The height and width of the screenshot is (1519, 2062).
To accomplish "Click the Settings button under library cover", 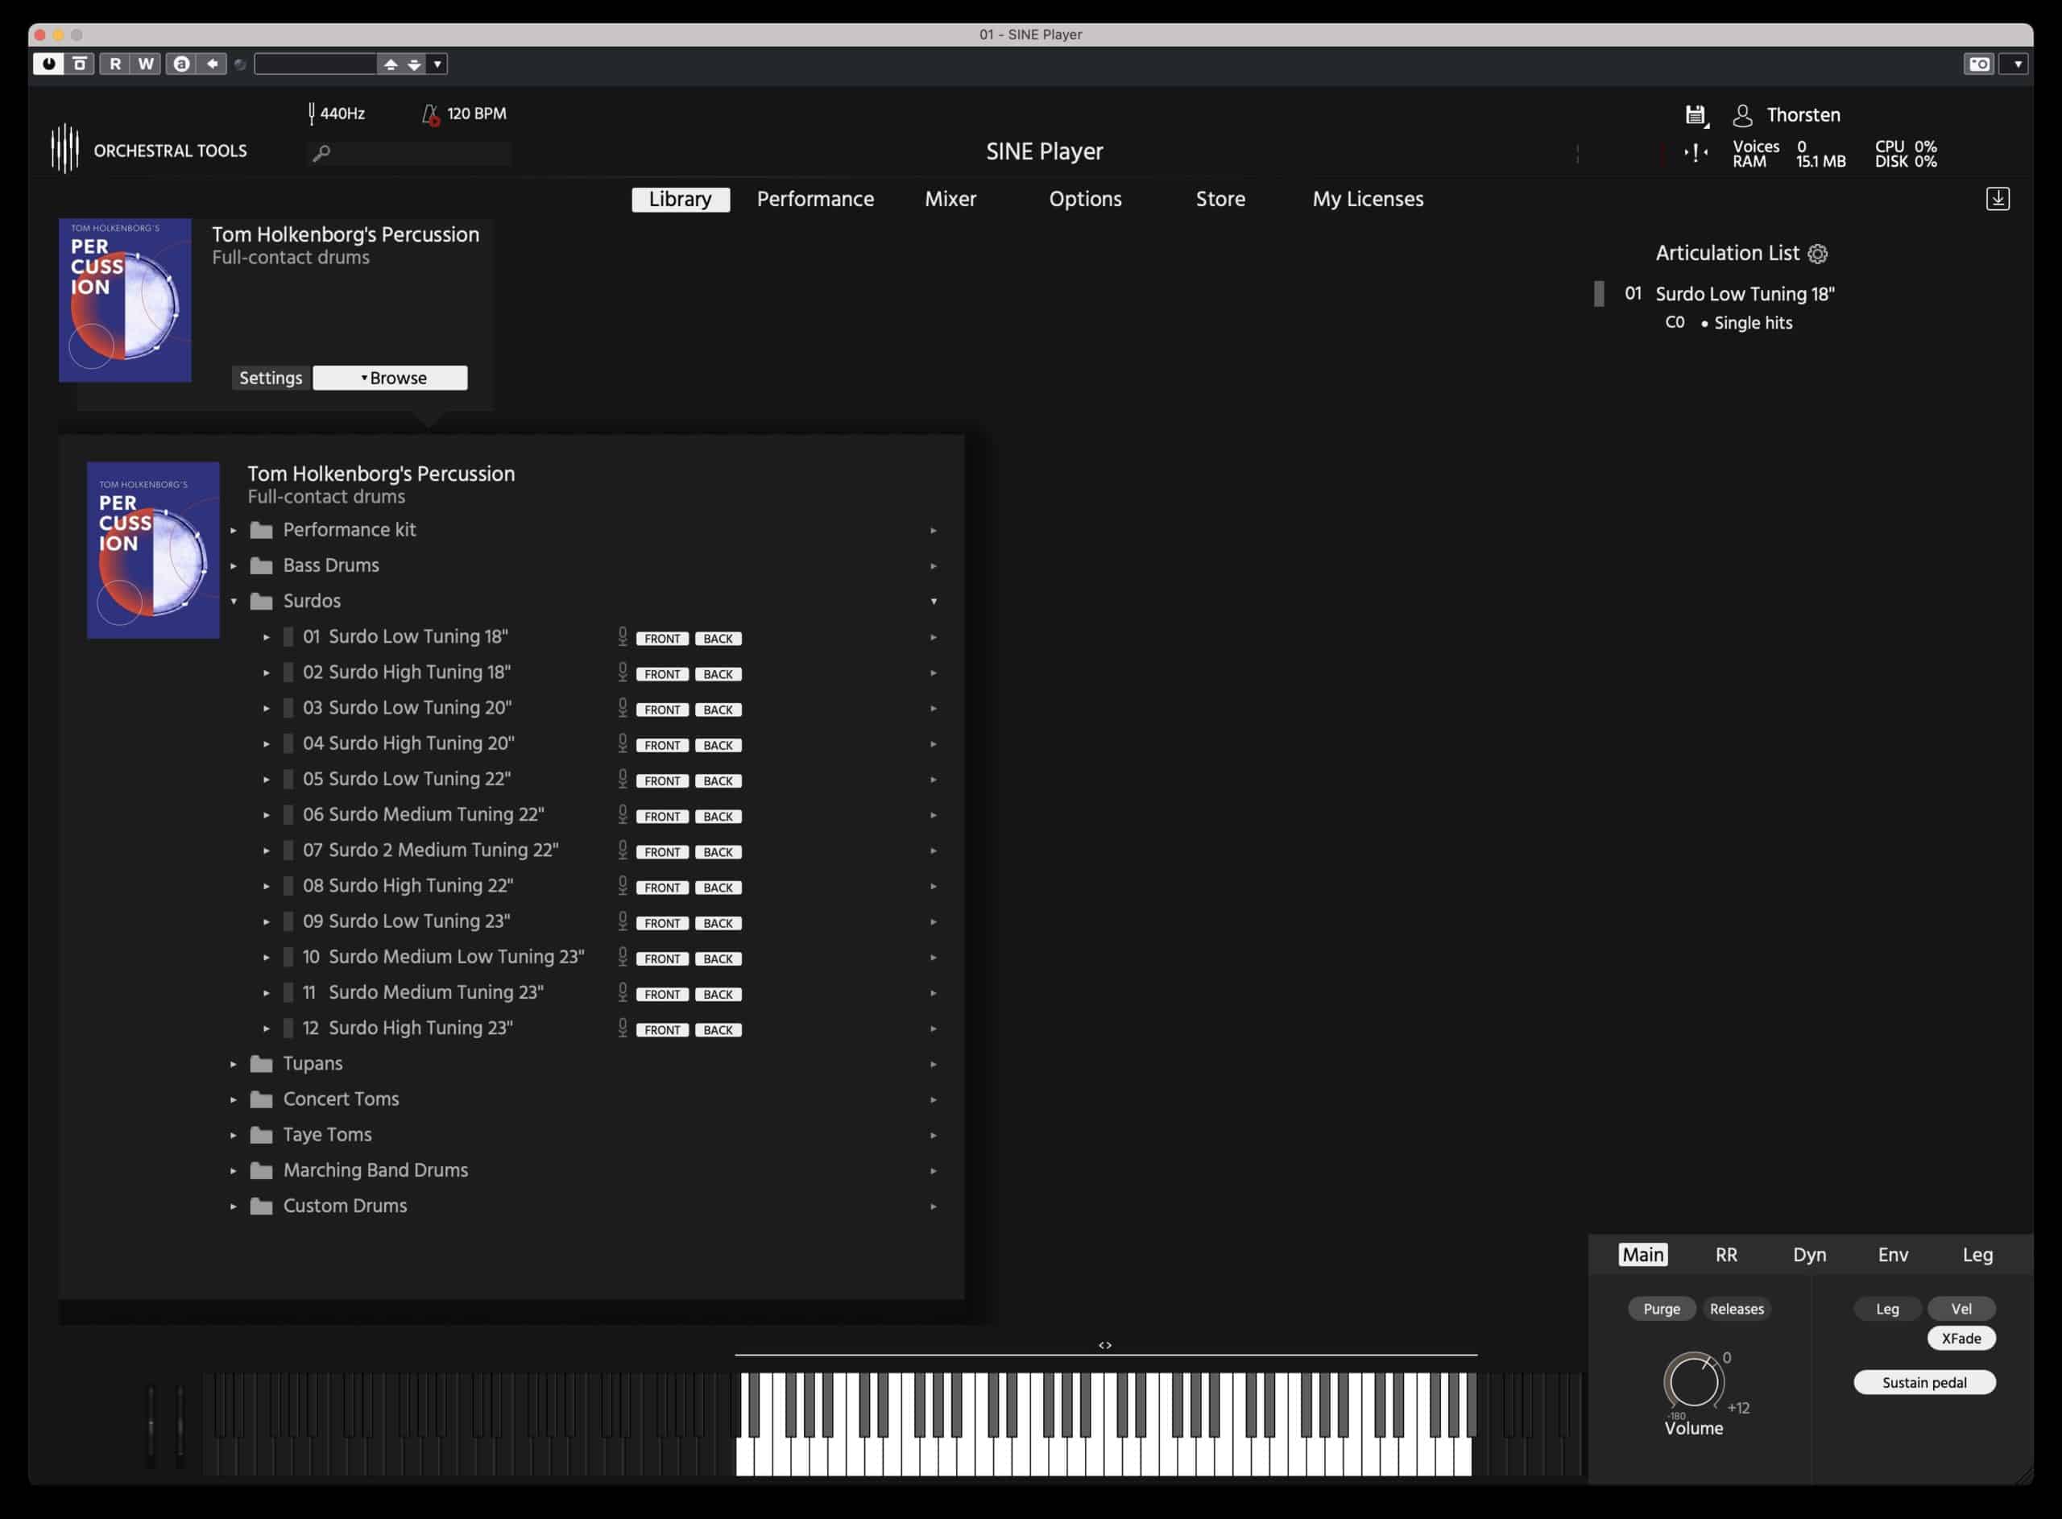I will (x=271, y=378).
